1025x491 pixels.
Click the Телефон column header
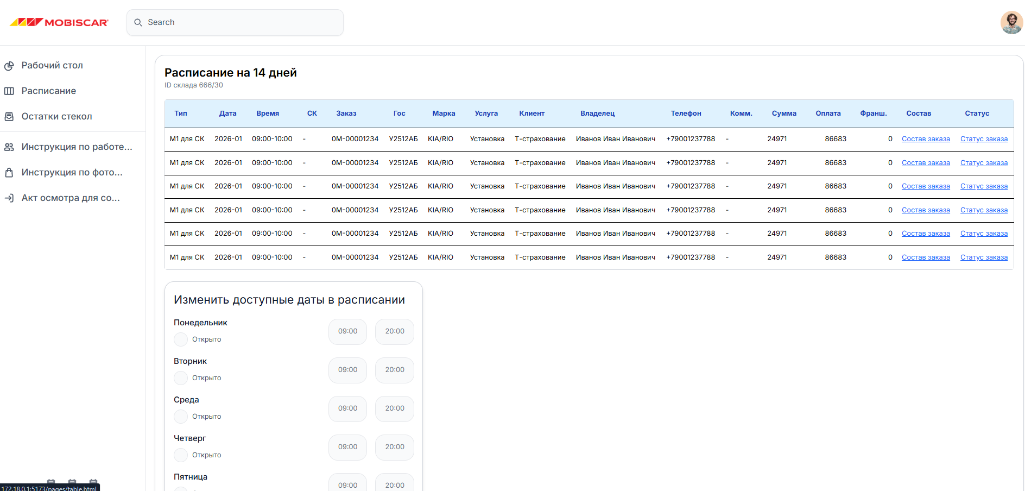(686, 114)
